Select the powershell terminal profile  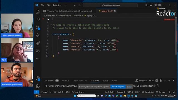click(141, 81)
